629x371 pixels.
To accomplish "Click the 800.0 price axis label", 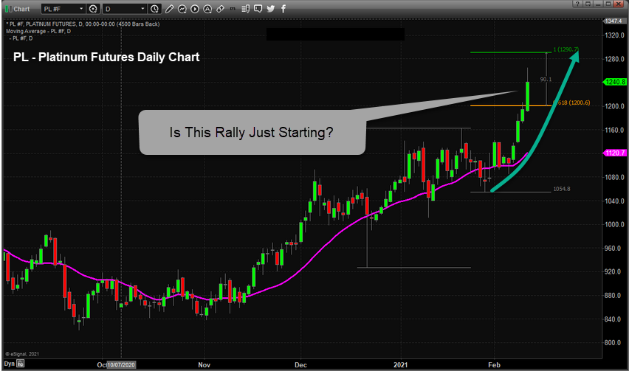I will click(x=614, y=342).
